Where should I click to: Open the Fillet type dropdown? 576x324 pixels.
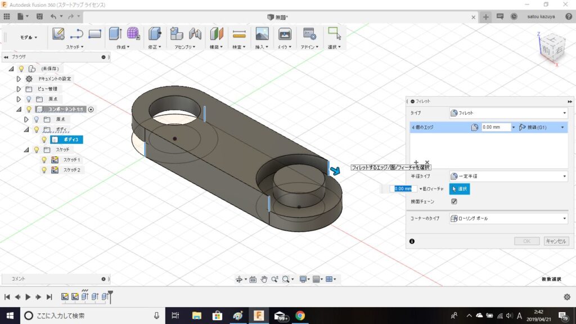click(x=508, y=112)
